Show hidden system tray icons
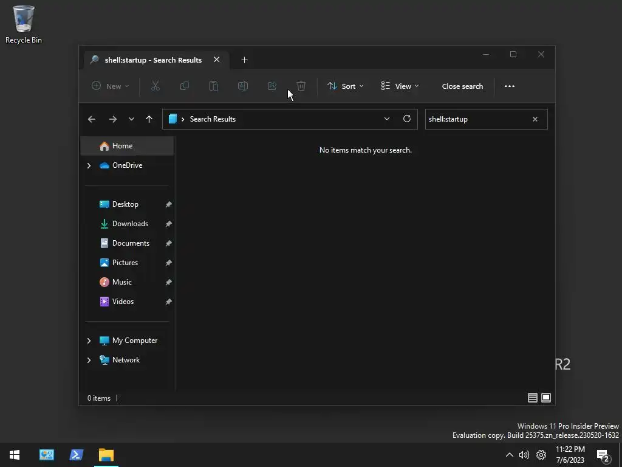The width and height of the screenshot is (622, 467). click(510, 455)
